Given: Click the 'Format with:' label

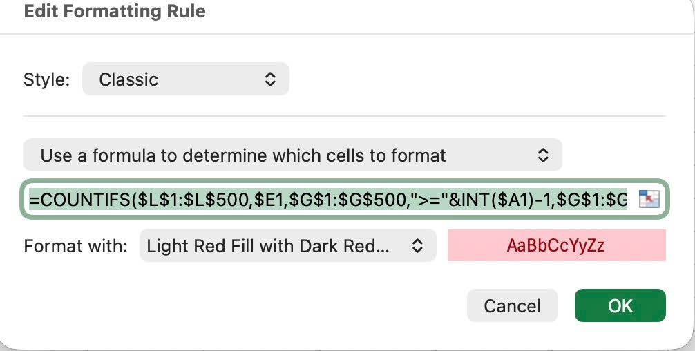Looking at the screenshot, I should point(75,245).
